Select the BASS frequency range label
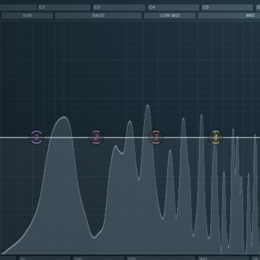Viewport: 260px width, 260px height. point(98,16)
